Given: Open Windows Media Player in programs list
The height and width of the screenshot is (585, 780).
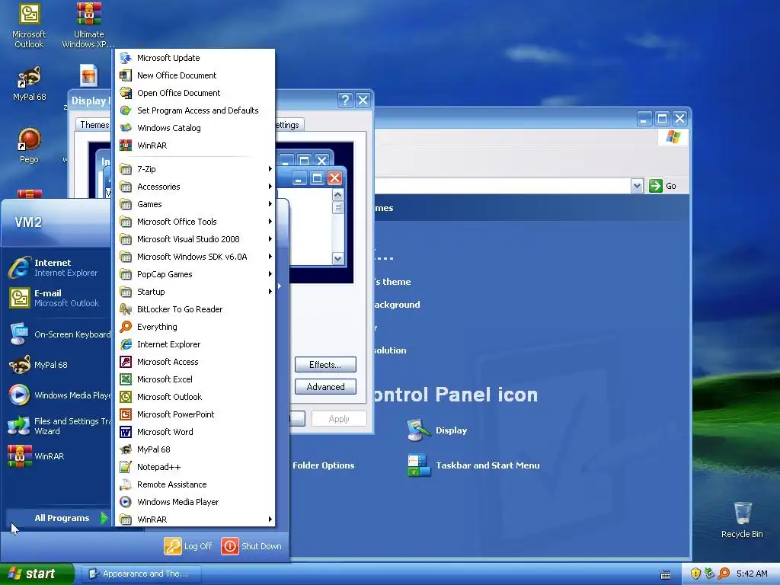Looking at the screenshot, I should point(195,502).
